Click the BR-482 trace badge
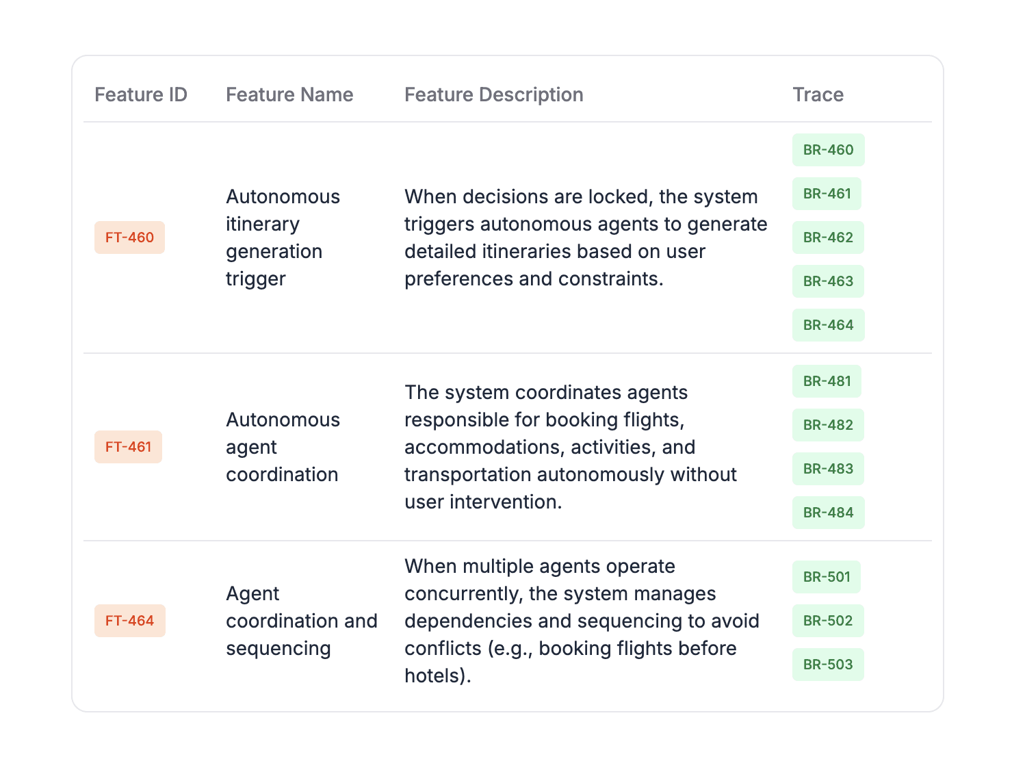Image resolution: width=1025 pixels, height=772 pixels. pyautogui.click(x=828, y=425)
